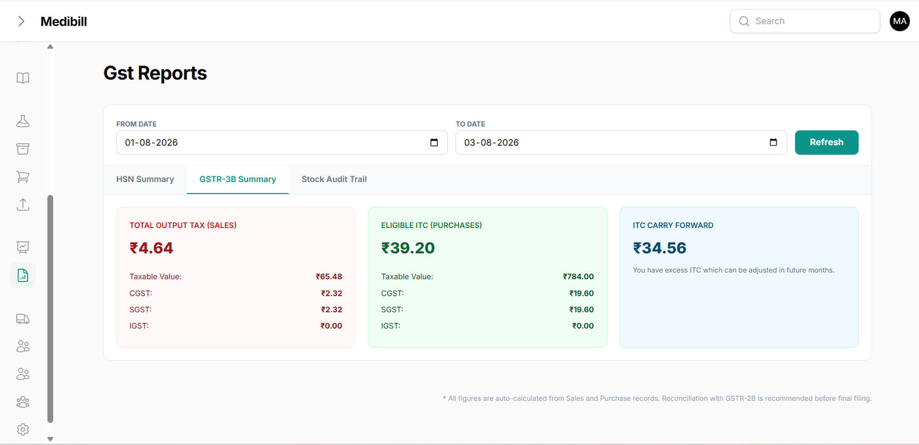Focus the Search input field

805,21
